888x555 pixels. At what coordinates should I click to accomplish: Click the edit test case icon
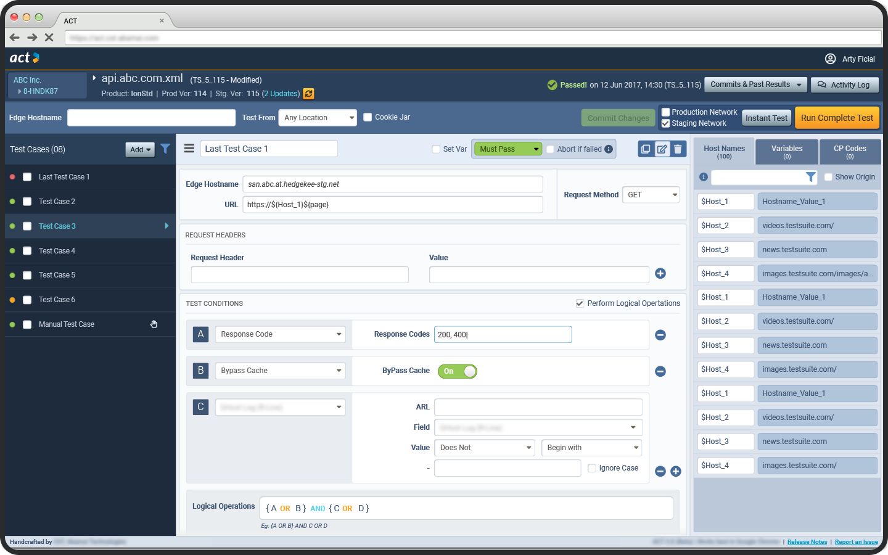click(x=662, y=149)
